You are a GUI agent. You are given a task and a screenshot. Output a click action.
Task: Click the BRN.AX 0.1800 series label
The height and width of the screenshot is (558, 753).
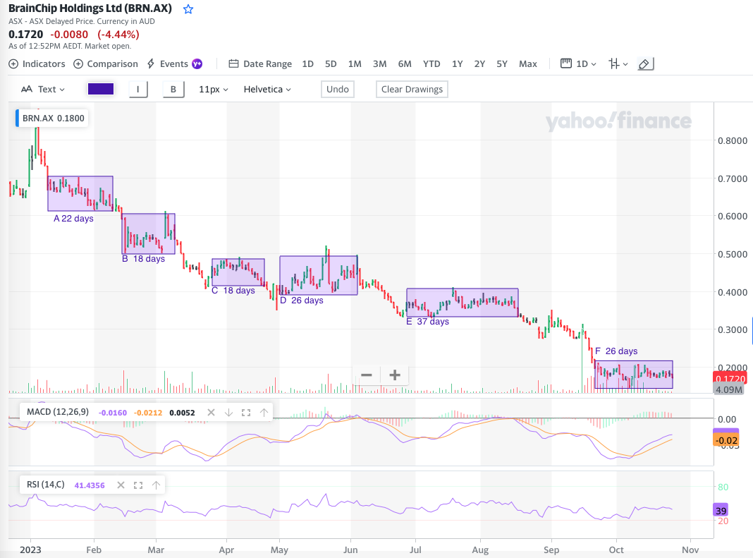(x=51, y=119)
